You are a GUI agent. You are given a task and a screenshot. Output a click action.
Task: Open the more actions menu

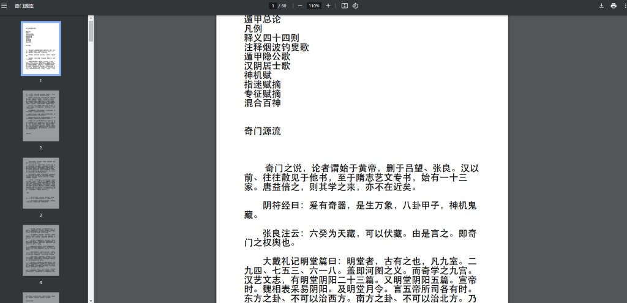[624, 6]
